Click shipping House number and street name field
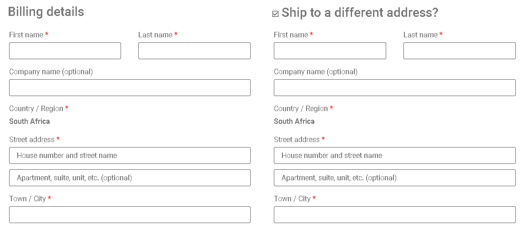The width and height of the screenshot is (524, 229). click(394, 156)
